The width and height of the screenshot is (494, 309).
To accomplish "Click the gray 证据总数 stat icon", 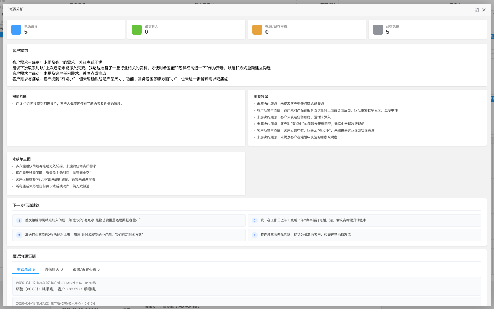I will pos(378,29).
